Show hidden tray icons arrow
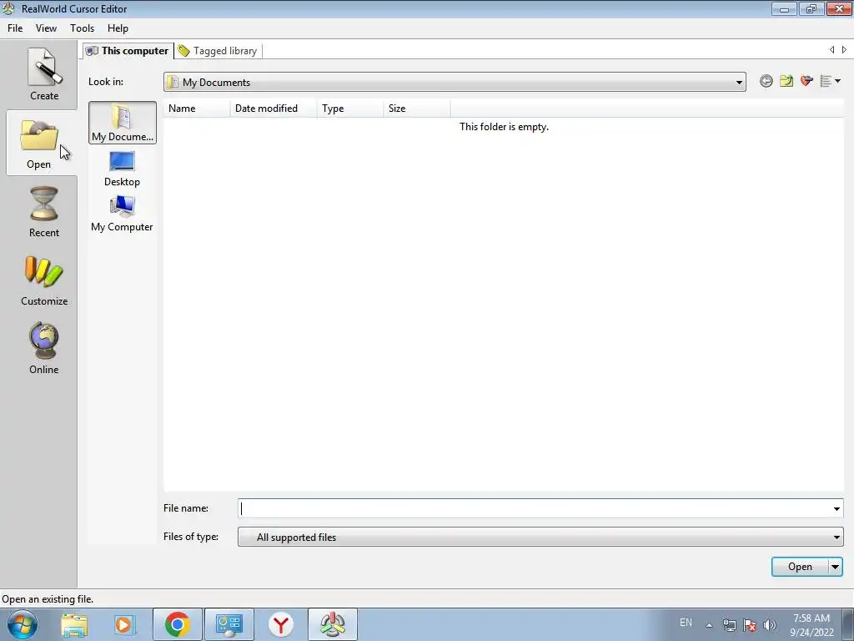 coord(709,625)
